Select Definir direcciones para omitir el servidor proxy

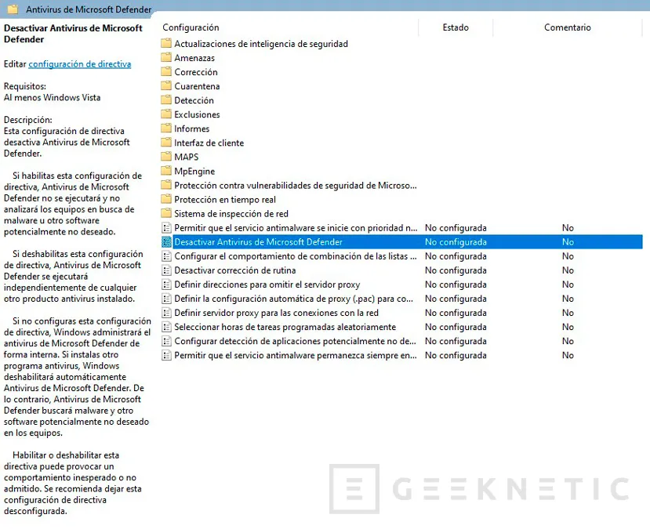267,284
